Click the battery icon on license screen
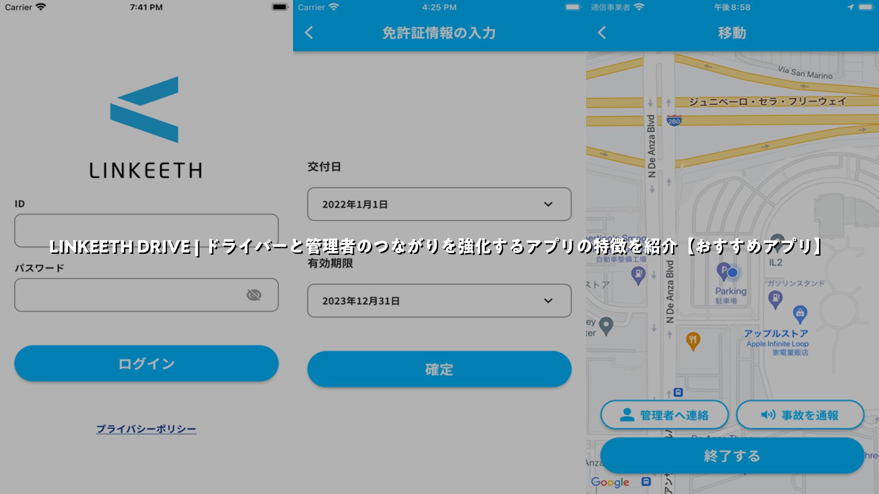Screen dimensions: 879x494 coord(572,7)
